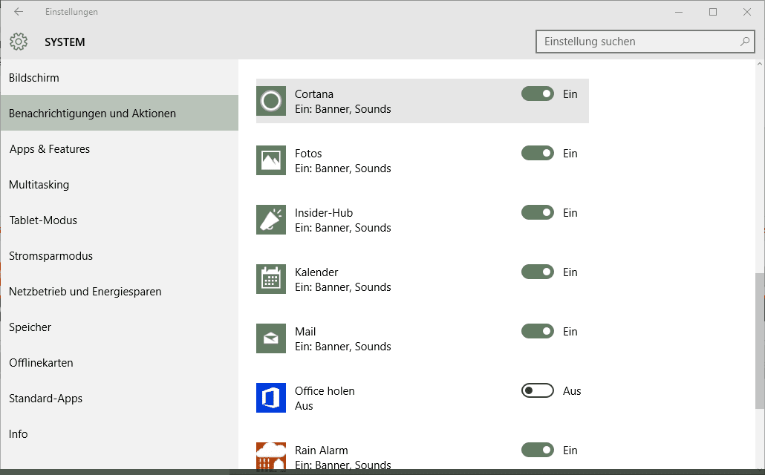Turn off Mail notifications toggle
This screenshot has height=475, width=765.
(538, 332)
